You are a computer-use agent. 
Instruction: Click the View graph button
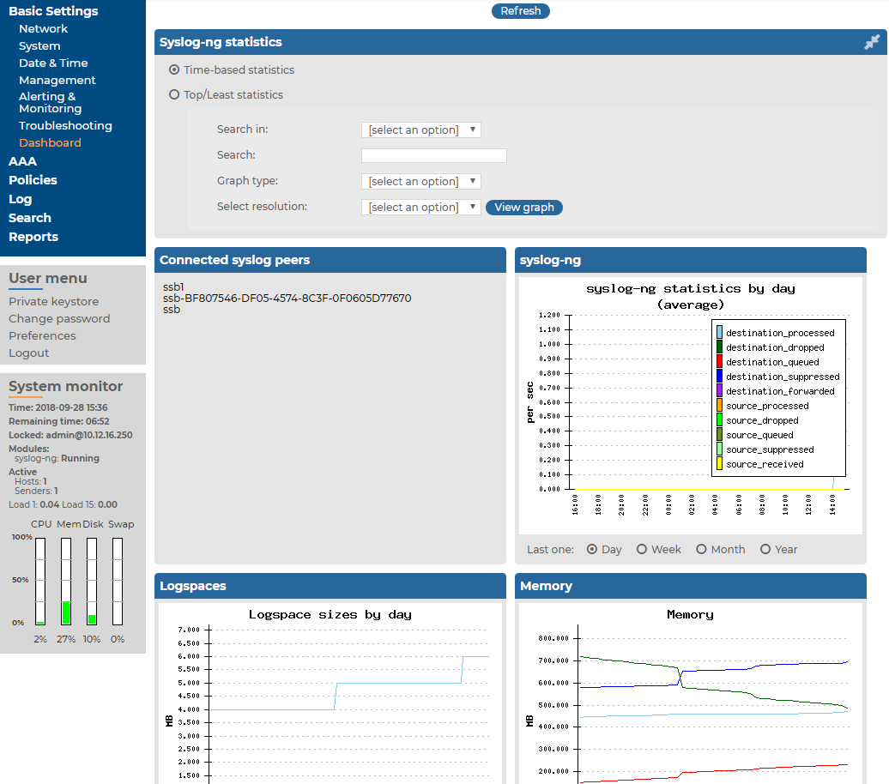click(x=524, y=208)
